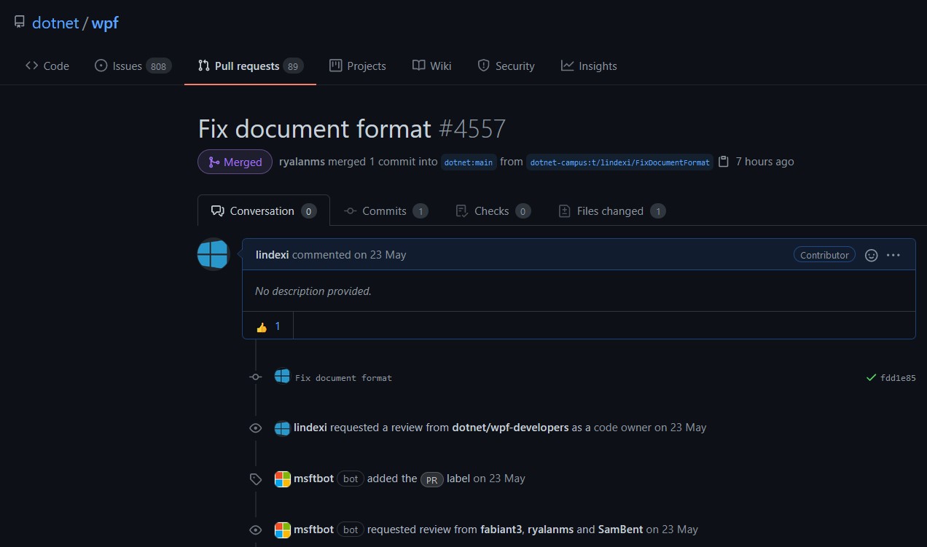Copy the branch name with clipboard icon
Viewport: 927px width, 547px height.
click(x=724, y=162)
